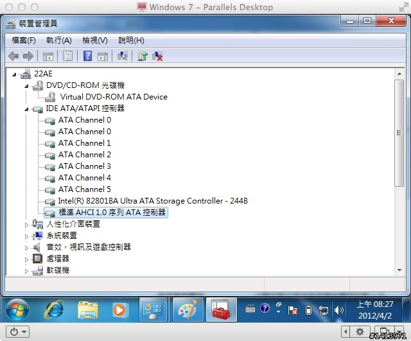Select Intel(R) 82801BA Ultra ATA Storage Controller
The image size is (411, 341).
click(x=153, y=201)
